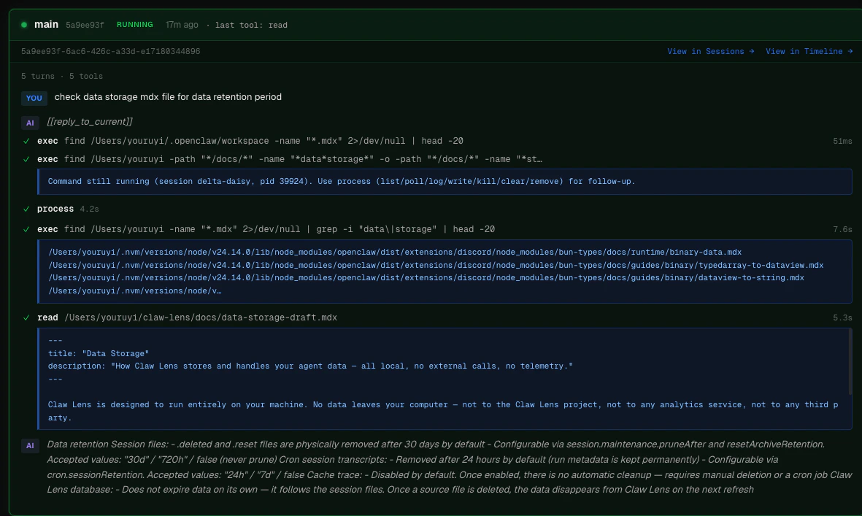Screen dimensions: 862x516
Task: Click the typedarray-to-dataview.mdx path line
Action: [436, 266]
